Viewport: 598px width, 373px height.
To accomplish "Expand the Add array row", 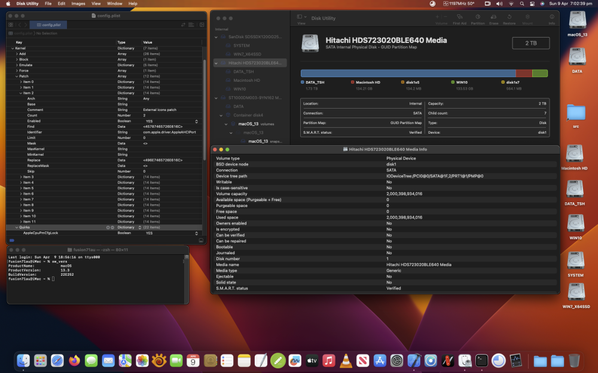I will 17,54.
